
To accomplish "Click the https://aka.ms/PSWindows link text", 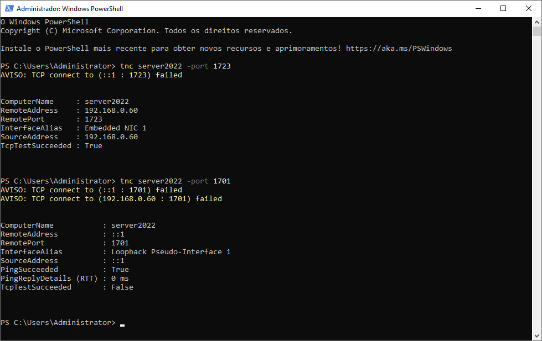I will tap(399, 48).
